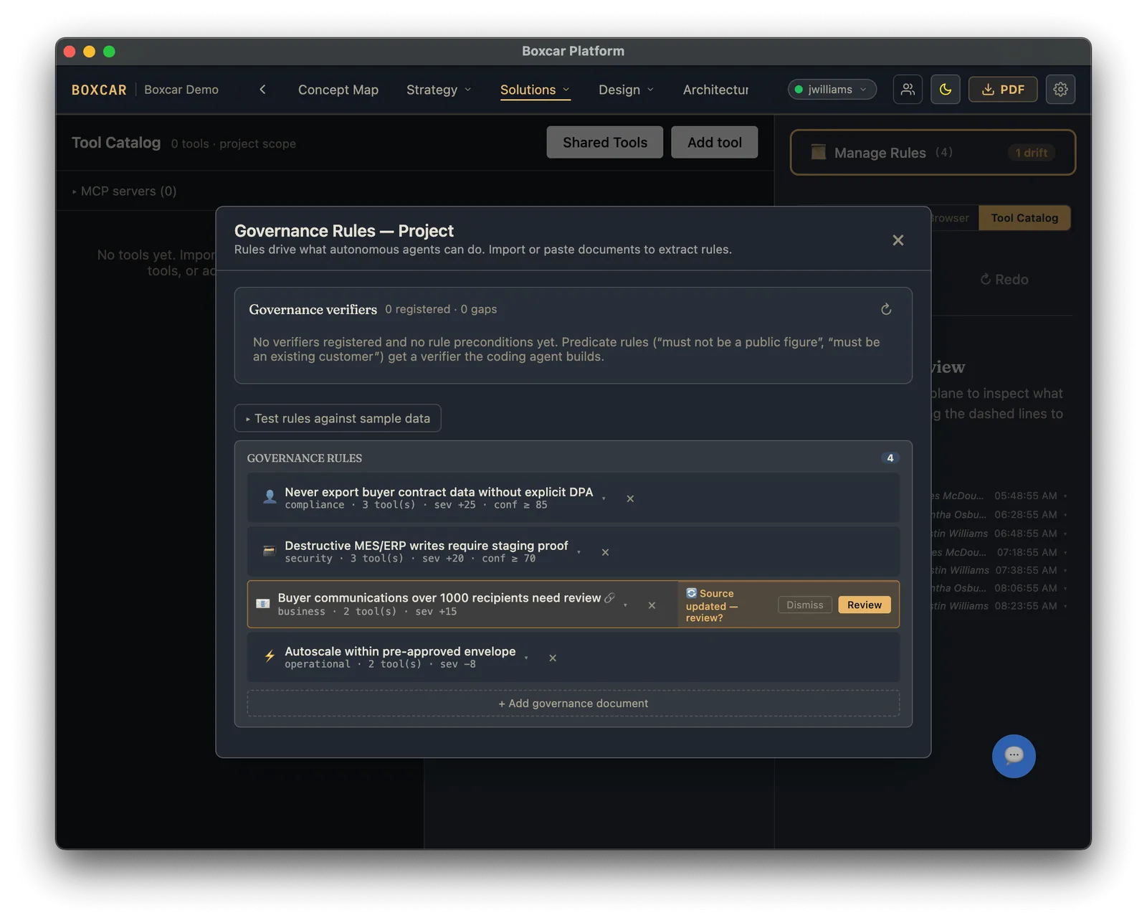This screenshot has height=923, width=1147.
Task: Click the Add tool button
Action: click(714, 142)
